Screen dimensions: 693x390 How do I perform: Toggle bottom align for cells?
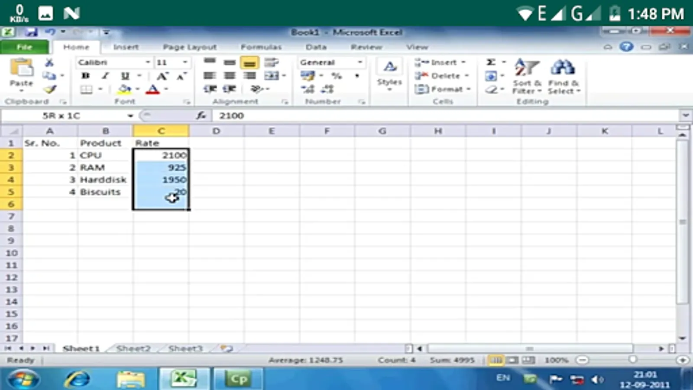coord(249,63)
